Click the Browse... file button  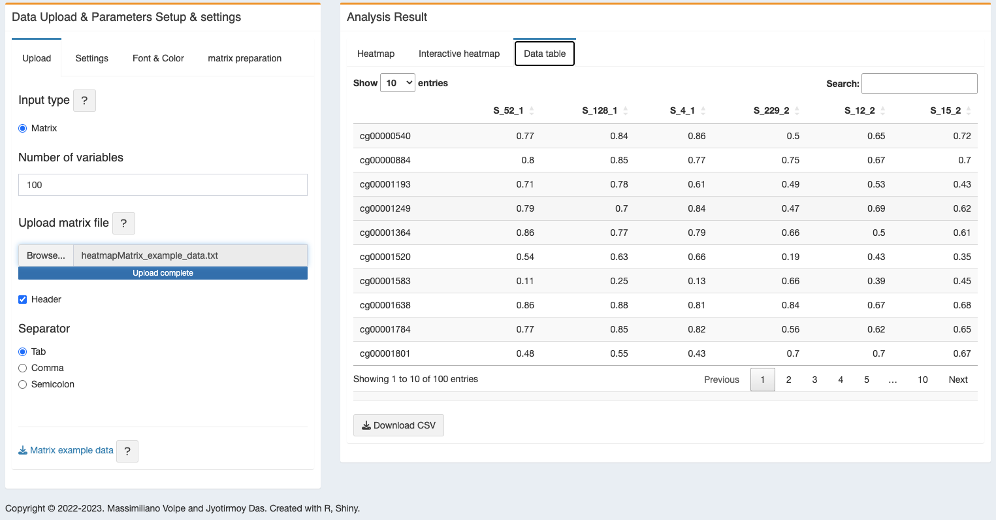click(46, 255)
